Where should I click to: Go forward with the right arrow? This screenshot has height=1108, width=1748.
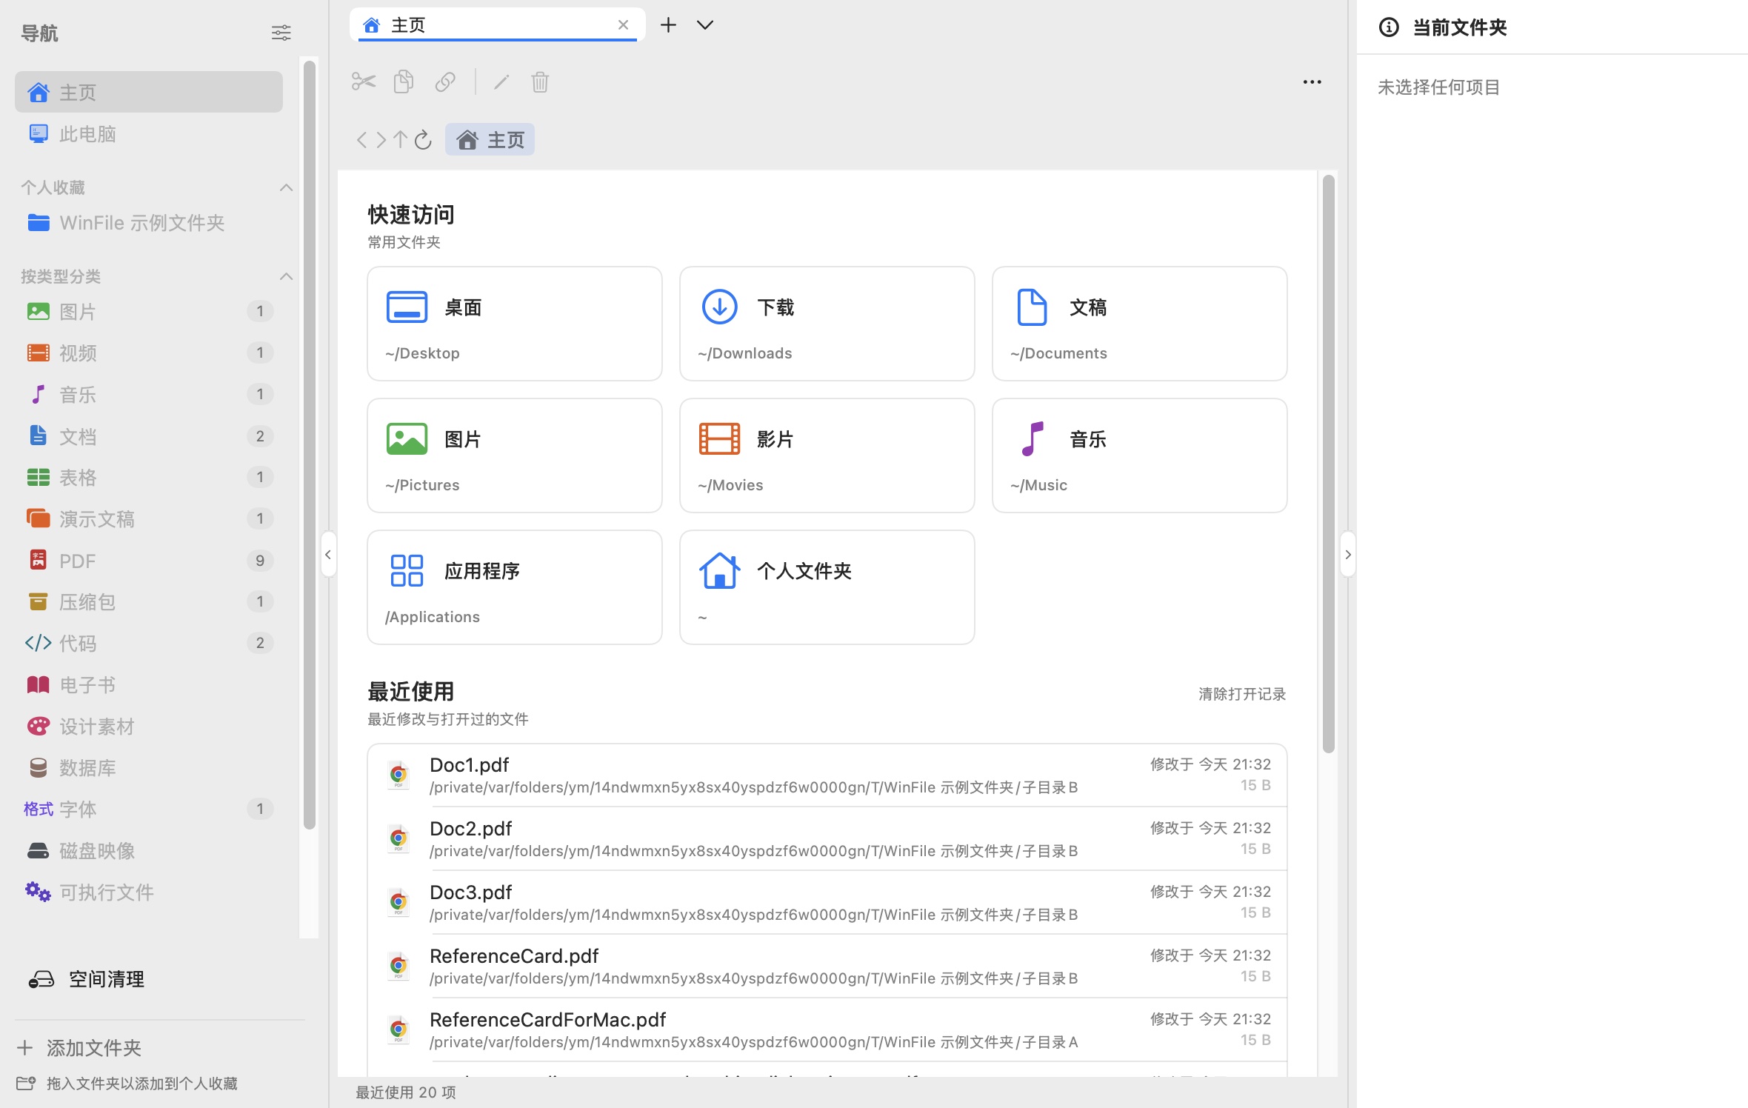coord(381,140)
